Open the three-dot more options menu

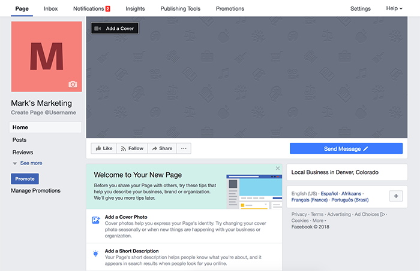(184, 148)
